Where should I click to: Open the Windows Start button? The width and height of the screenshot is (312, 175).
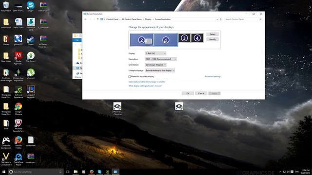click(x=4, y=172)
